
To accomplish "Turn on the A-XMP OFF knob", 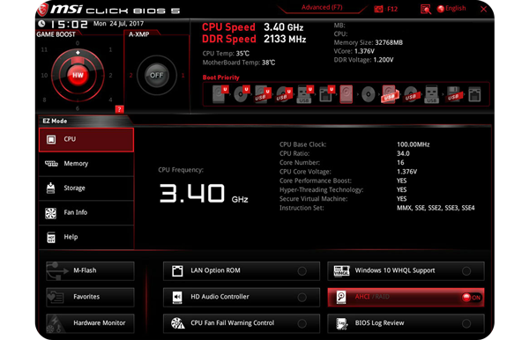I will pos(156,75).
